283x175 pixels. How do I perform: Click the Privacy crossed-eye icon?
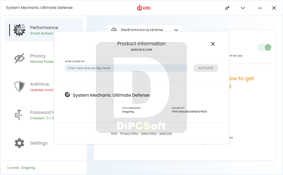[x=19, y=58]
